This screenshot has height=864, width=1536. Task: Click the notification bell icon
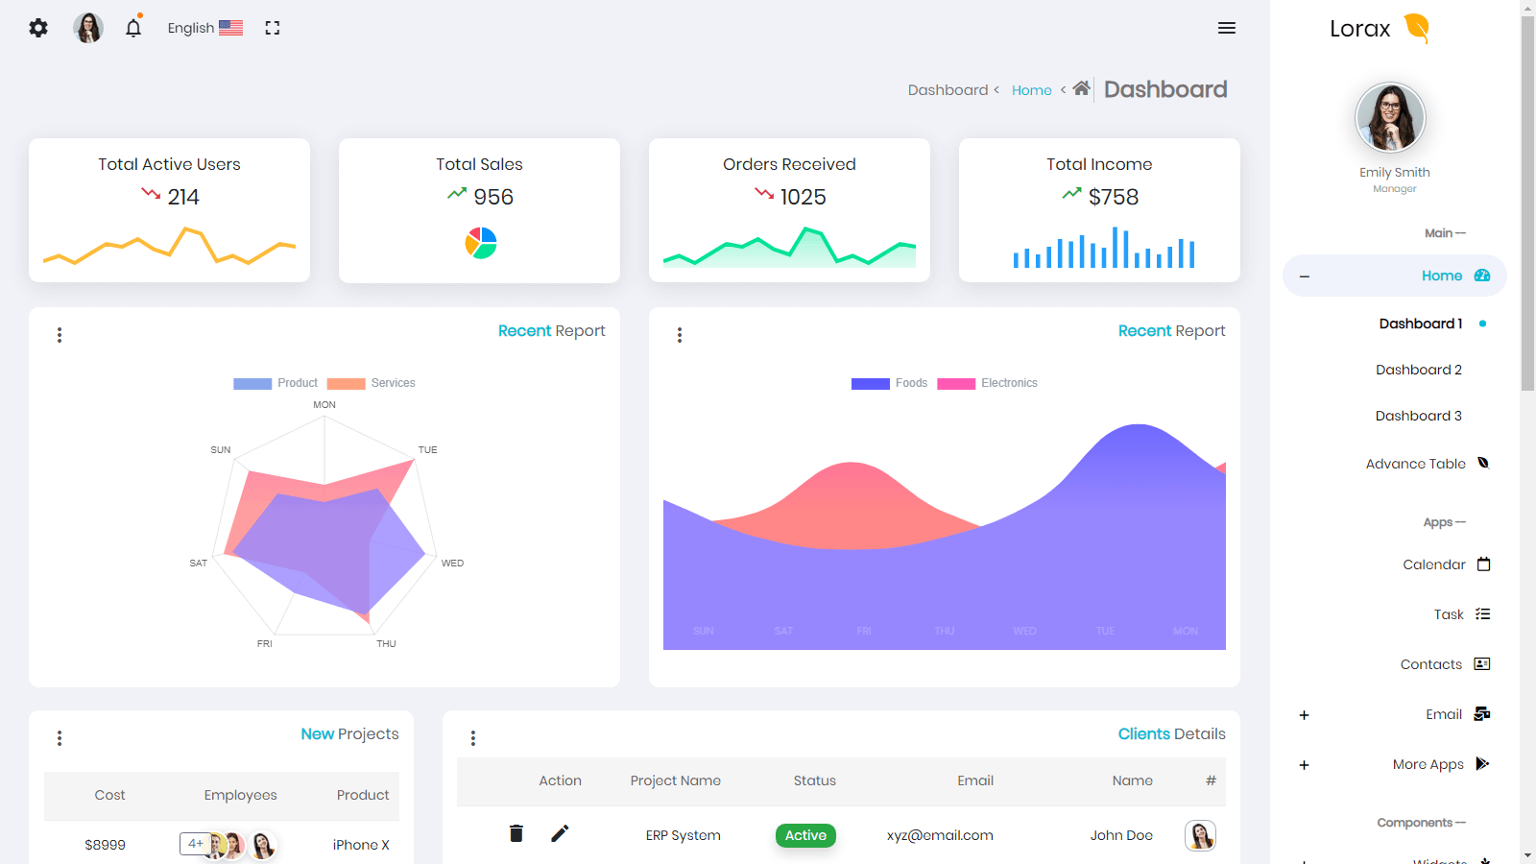(x=132, y=28)
